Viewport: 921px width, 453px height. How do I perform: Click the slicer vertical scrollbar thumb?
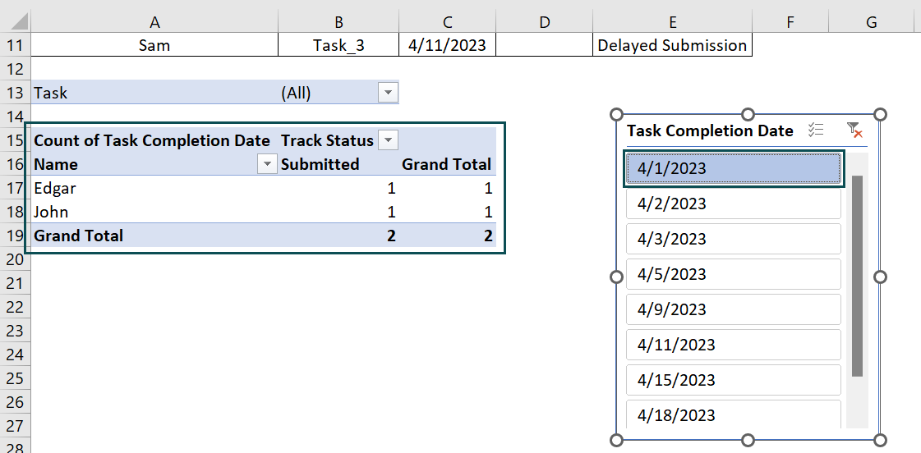tap(857, 276)
